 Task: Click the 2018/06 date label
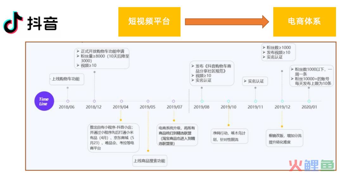(x=66, y=107)
